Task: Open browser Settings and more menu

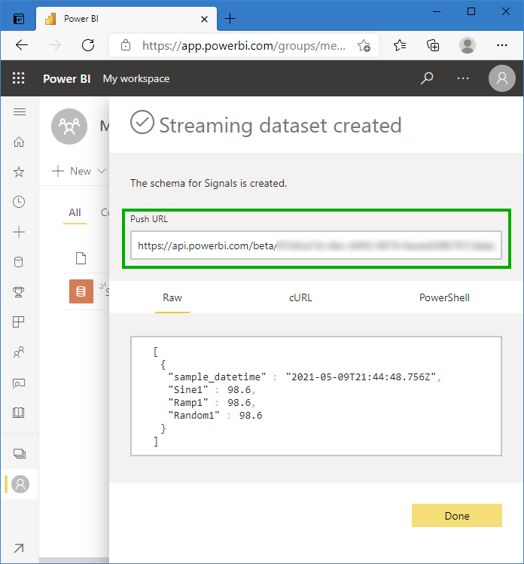Action: [x=501, y=45]
